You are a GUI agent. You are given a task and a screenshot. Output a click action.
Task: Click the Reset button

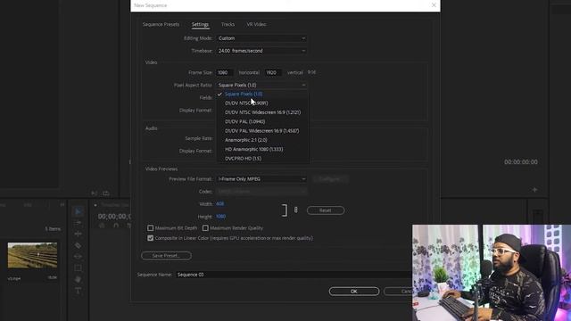[x=326, y=210]
